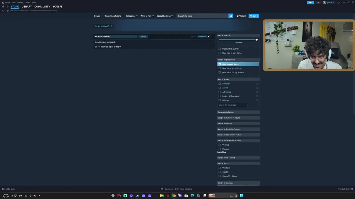Open the Browse dropdown menu
The width and height of the screenshot is (355, 199).
pos(98,16)
